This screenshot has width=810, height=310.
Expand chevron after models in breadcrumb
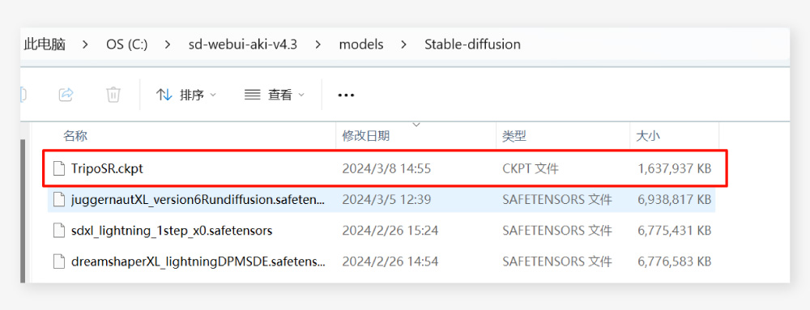403,45
